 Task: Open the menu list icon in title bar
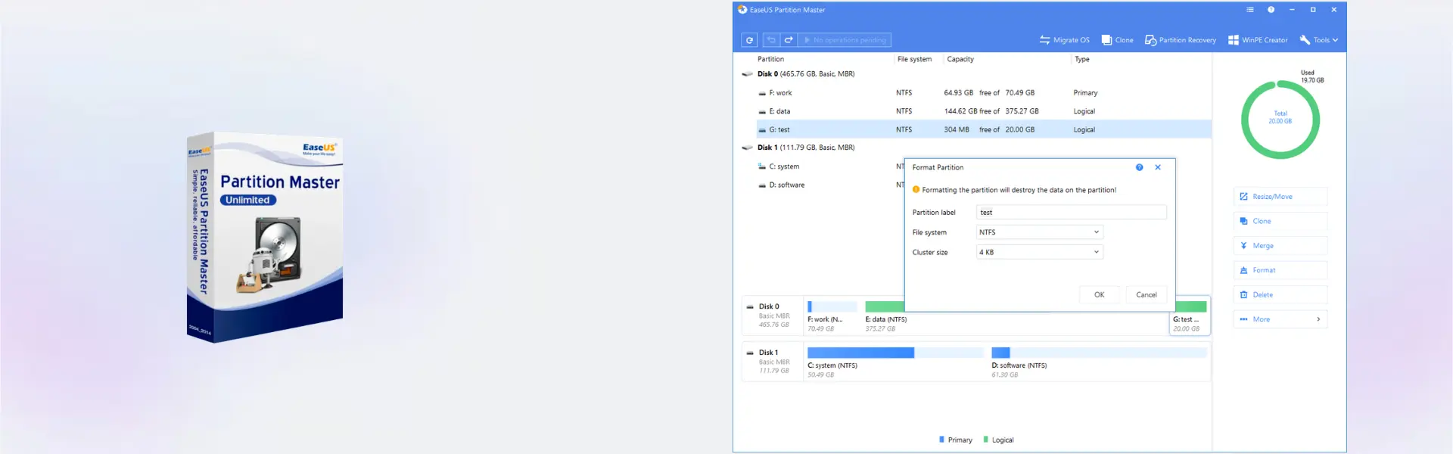[x=1250, y=10]
